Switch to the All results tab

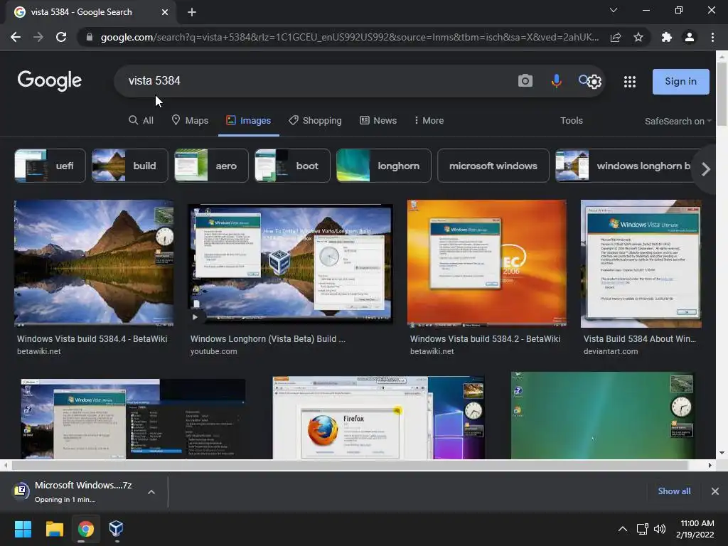pos(141,120)
